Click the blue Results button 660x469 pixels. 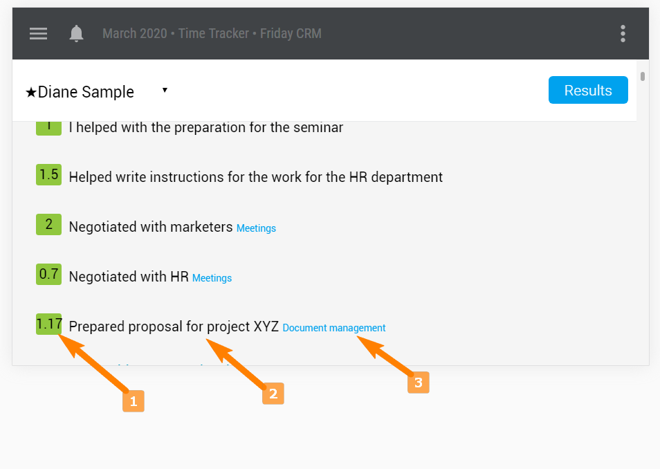[588, 90]
